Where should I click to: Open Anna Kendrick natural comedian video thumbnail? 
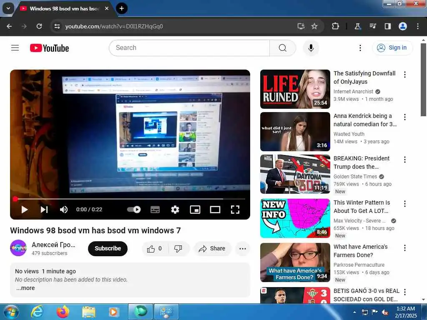pyautogui.click(x=295, y=131)
